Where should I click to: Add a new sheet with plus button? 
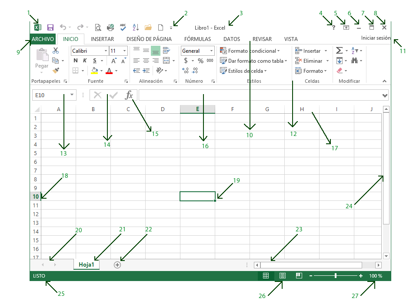117,264
